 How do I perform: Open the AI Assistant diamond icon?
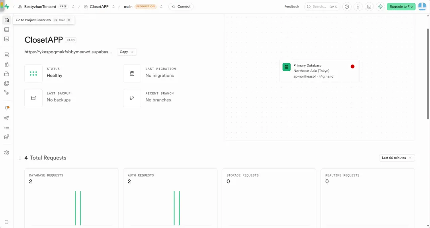(380, 7)
